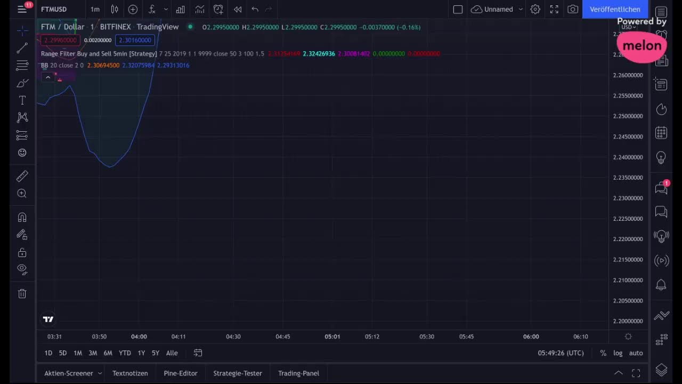Expand the Unnamed layout dropdown arrow

(x=521, y=9)
